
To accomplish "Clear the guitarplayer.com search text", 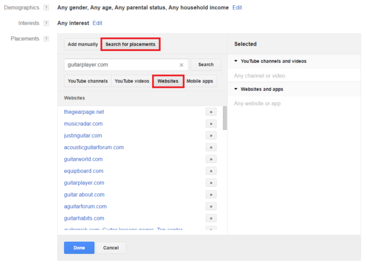I will coord(181,65).
